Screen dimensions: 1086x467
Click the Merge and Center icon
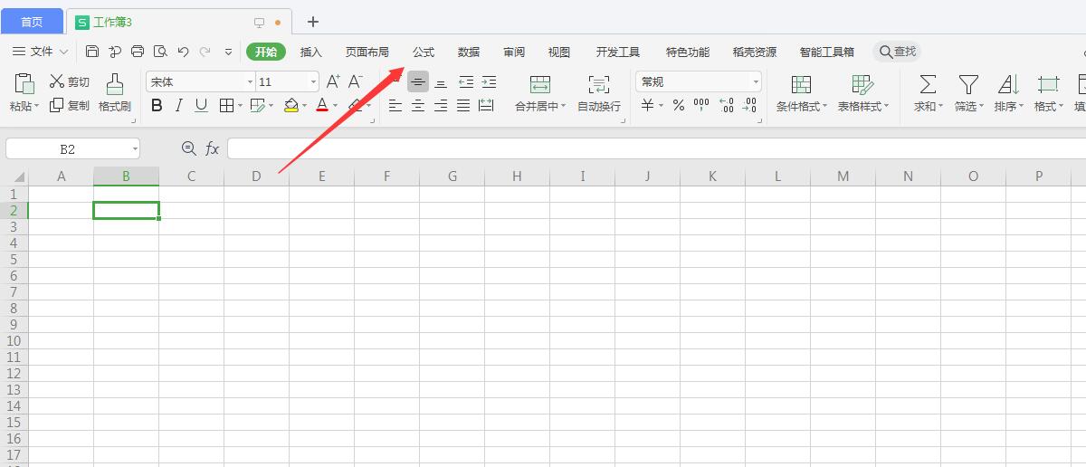[x=540, y=84]
